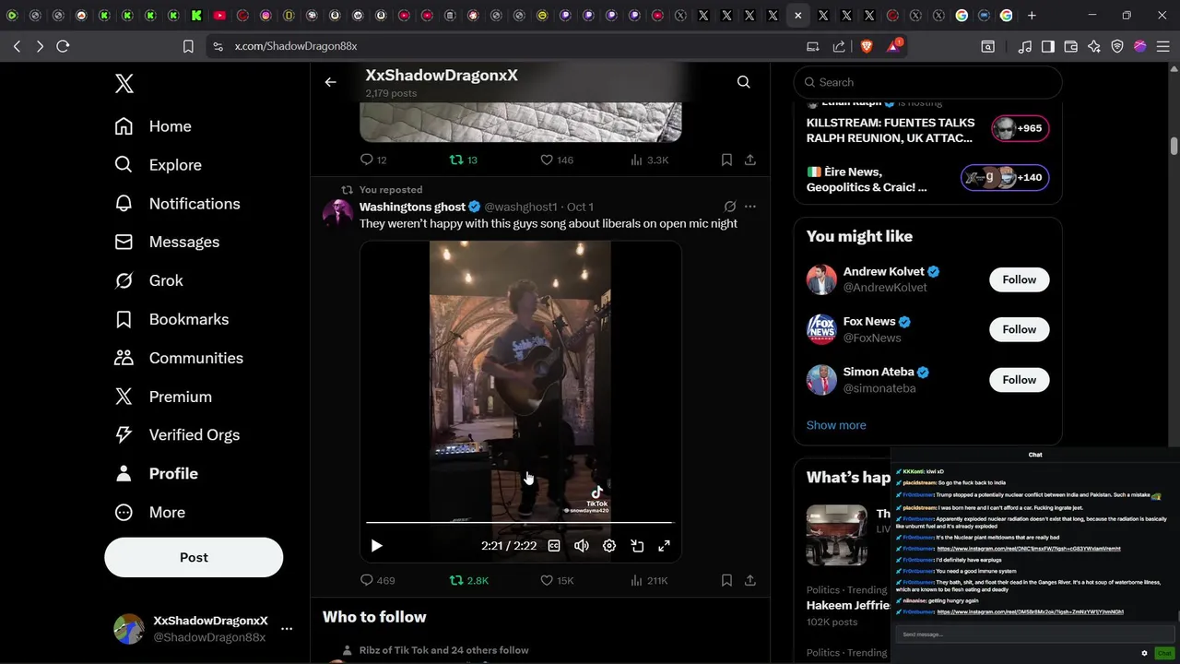
Task: Like the post with 15K likes
Action: point(556,580)
